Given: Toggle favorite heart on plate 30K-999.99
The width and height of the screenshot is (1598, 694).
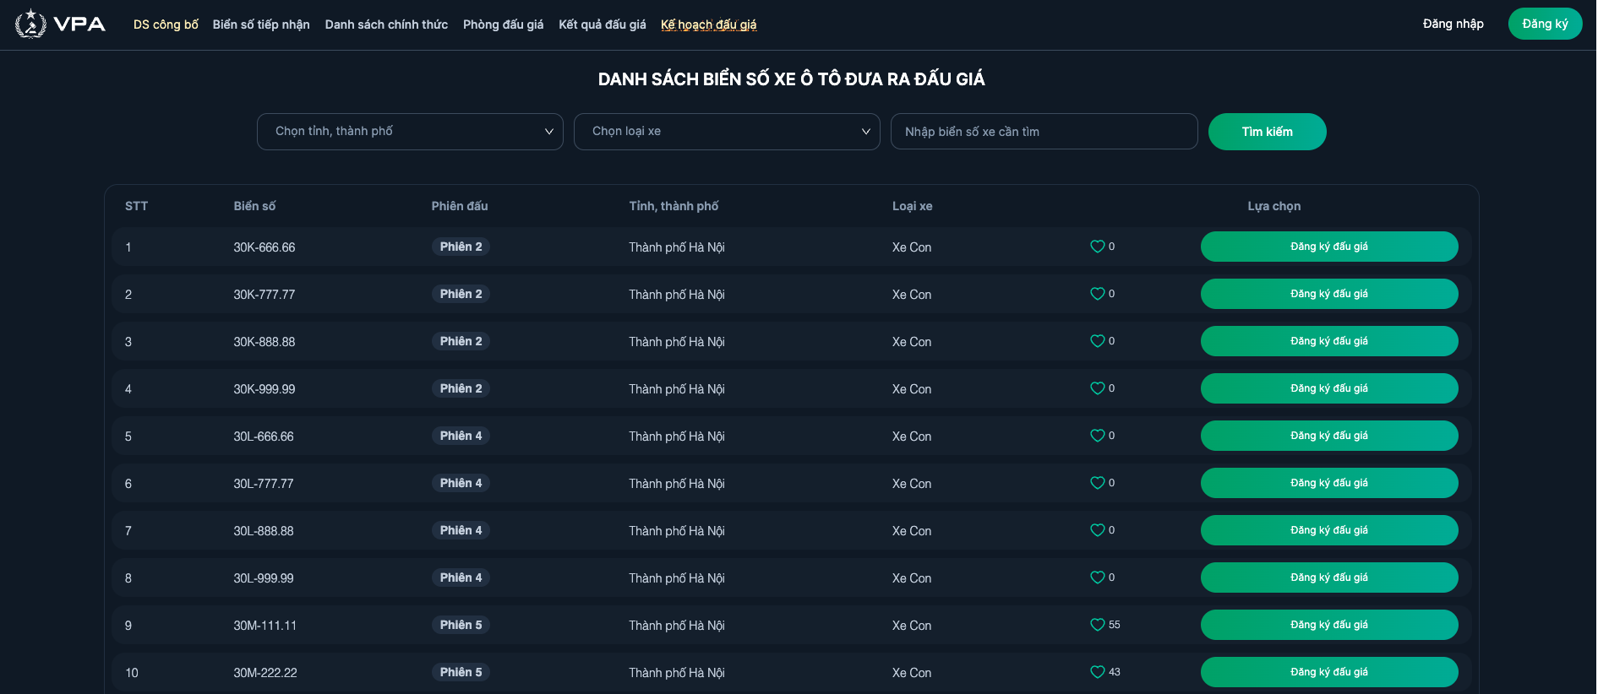Looking at the screenshot, I should click(1097, 388).
